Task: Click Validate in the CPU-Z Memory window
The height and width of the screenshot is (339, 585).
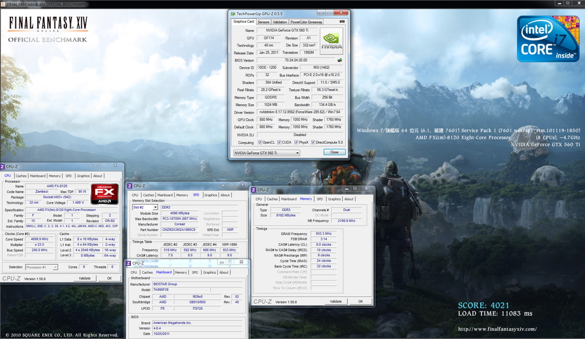Action: [336, 301]
